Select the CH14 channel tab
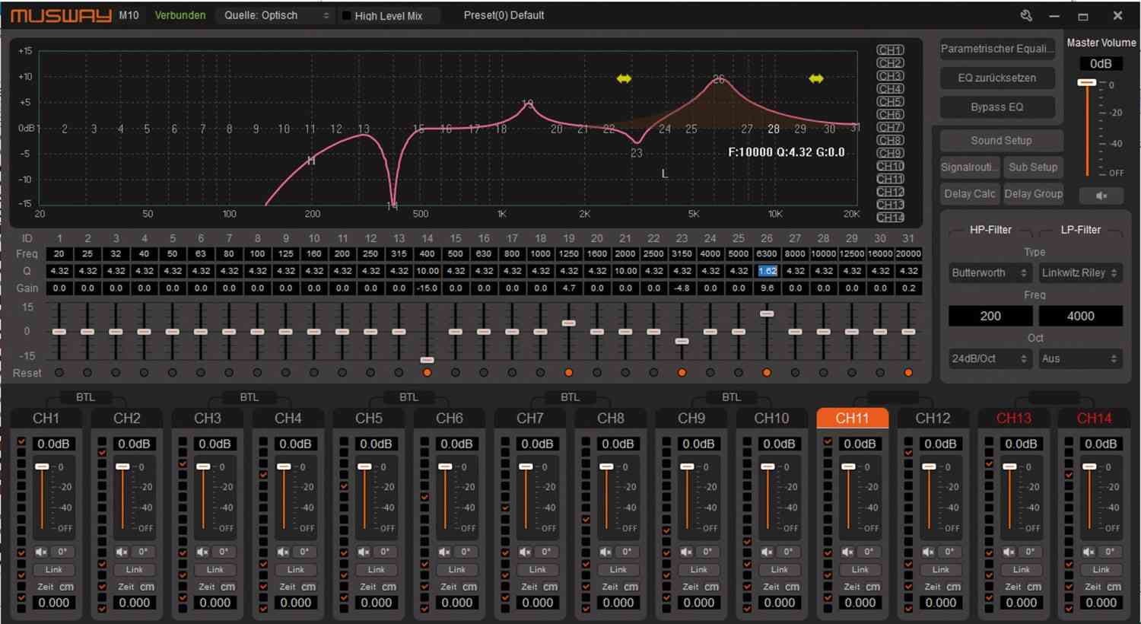Image resolution: width=1141 pixels, height=624 pixels. pos(1094,418)
